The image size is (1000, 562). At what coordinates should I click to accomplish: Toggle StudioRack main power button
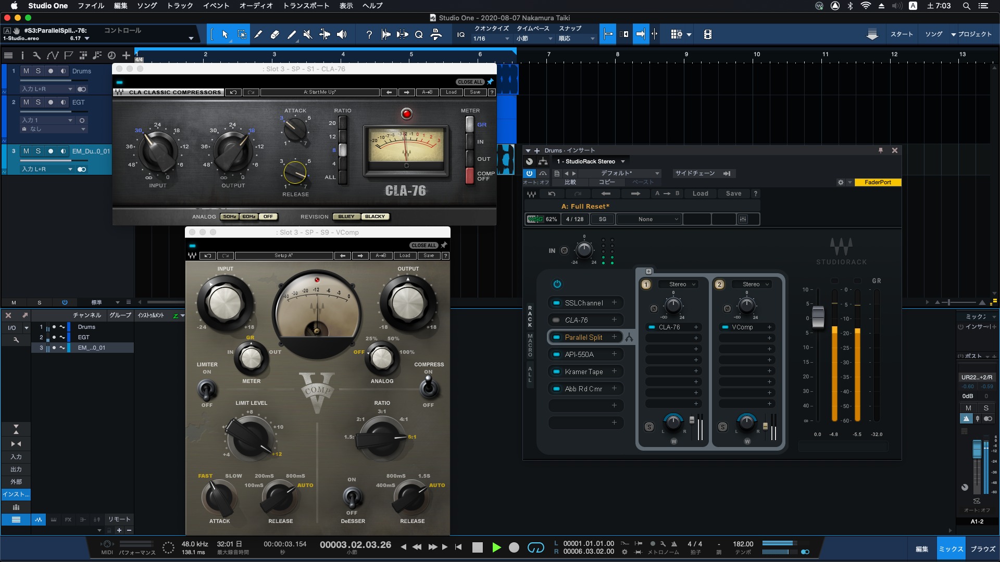click(557, 284)
